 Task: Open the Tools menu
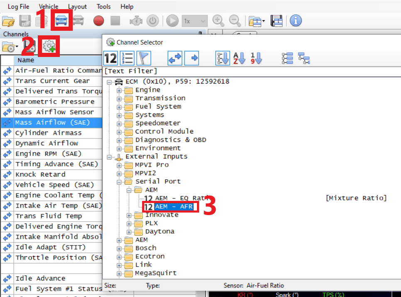click(103, 7)
